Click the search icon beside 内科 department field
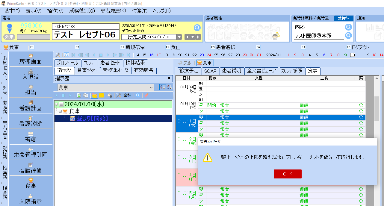The height and width of the screenshot is (206, 384). point(348,27)
